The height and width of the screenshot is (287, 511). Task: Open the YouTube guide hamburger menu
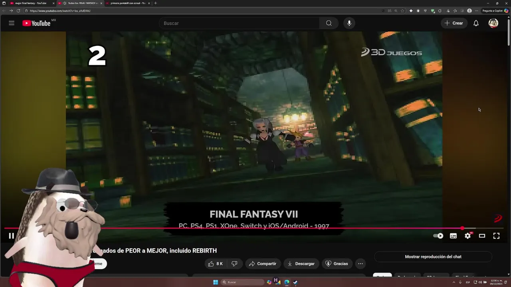click(x=12, y=23)
